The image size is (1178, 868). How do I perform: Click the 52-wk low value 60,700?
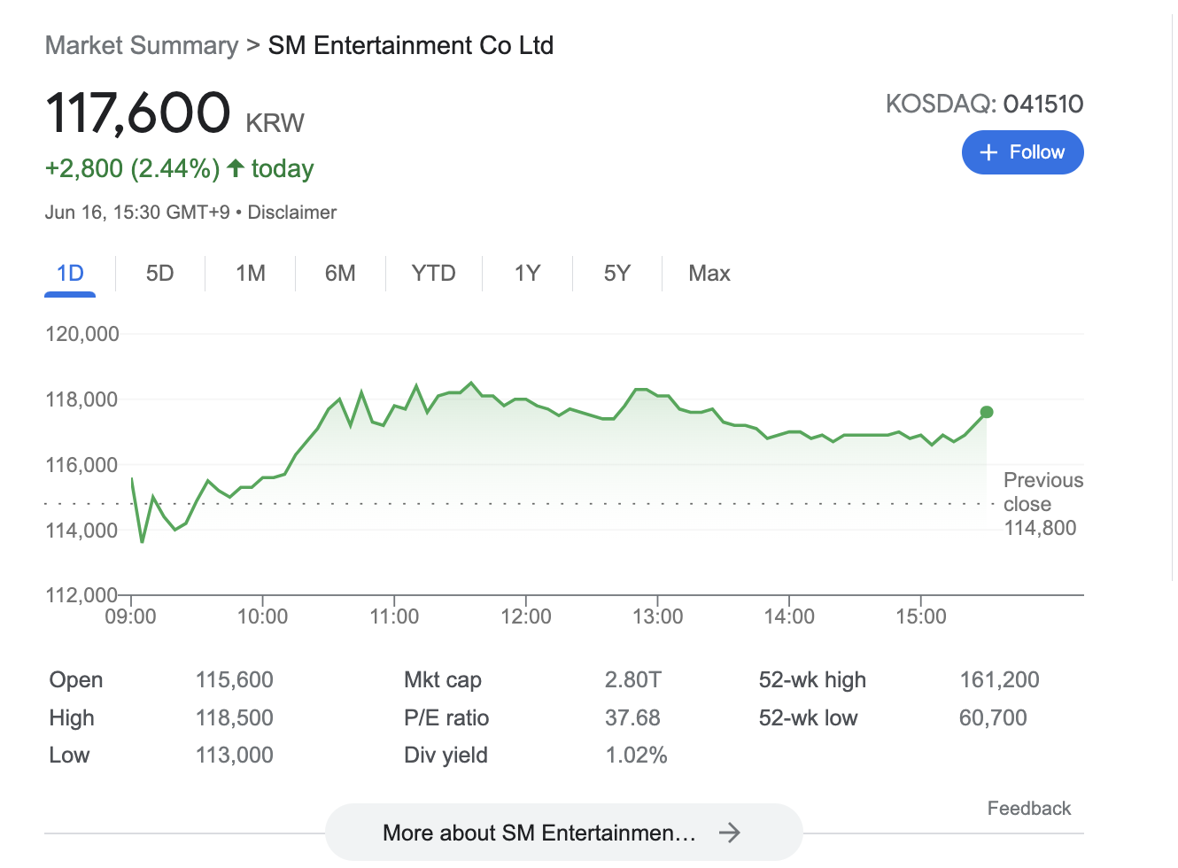993,717
